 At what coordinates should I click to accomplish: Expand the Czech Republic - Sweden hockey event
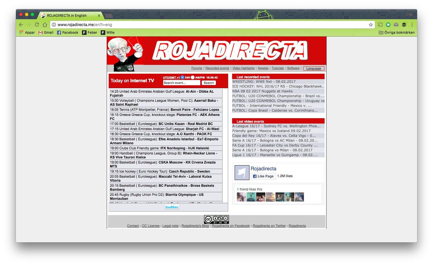tap(166, 172)
